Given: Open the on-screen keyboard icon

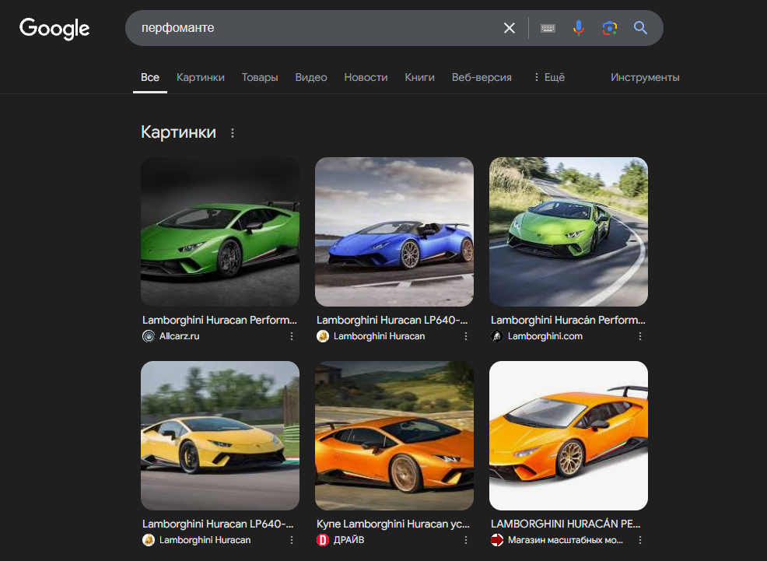Looking at the screenshot, I should tap(548, 28).
